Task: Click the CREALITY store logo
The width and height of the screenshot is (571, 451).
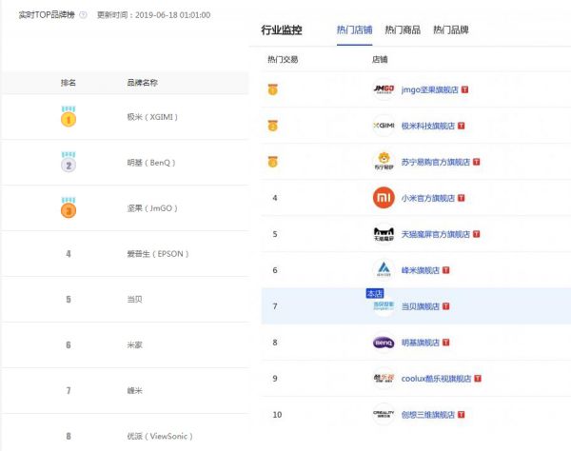Action: [384, 414]
